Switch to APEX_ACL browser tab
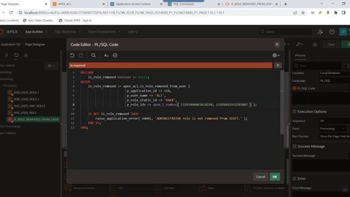350x197 pixels. pyautogui.click(x=78, y=4)
